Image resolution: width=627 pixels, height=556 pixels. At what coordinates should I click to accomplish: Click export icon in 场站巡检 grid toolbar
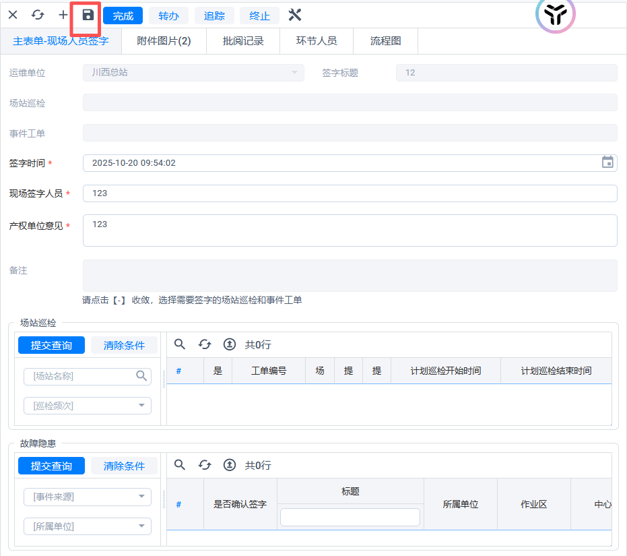click(x=229, y=344)
